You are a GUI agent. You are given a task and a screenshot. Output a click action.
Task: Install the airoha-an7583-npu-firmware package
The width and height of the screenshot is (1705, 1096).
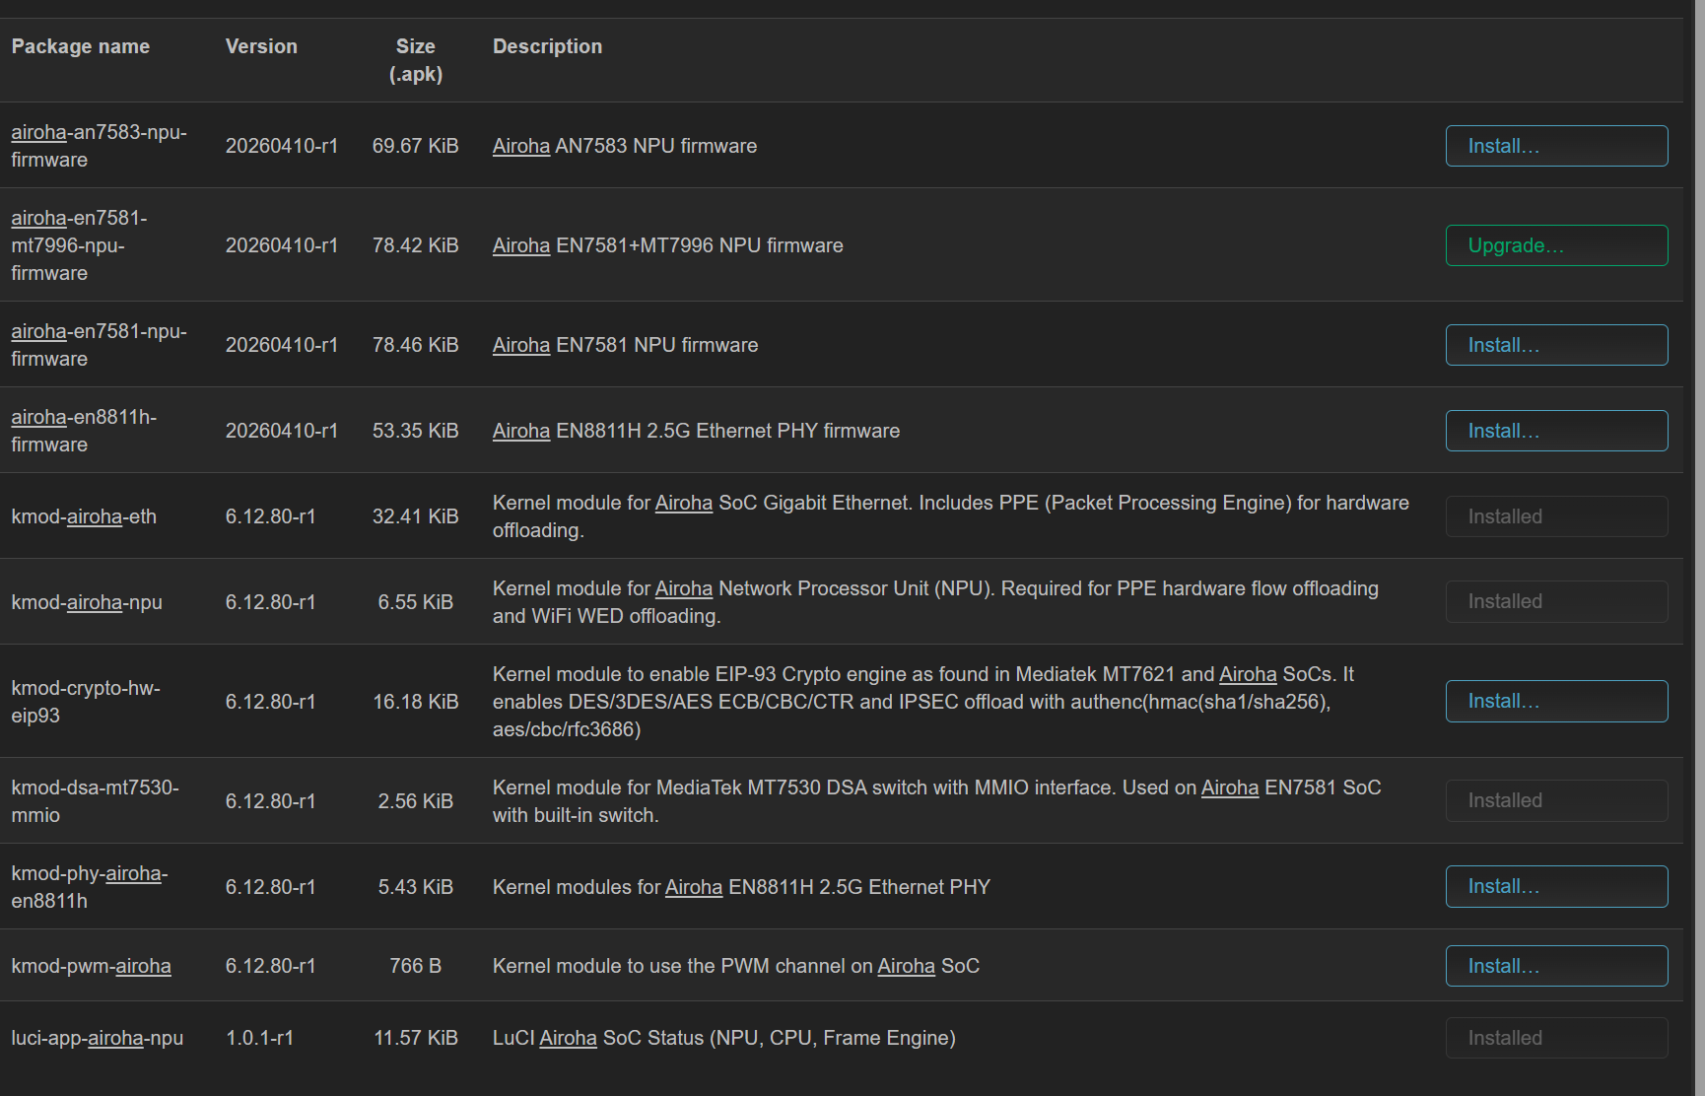pos(1555,146)
